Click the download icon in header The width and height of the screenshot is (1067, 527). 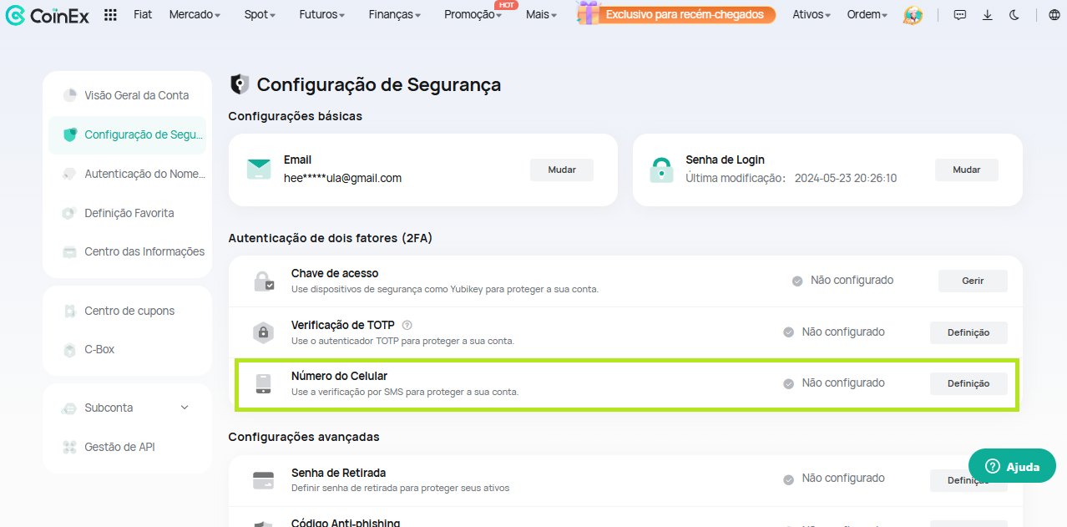pyautogui.click(x=988, y=15)
